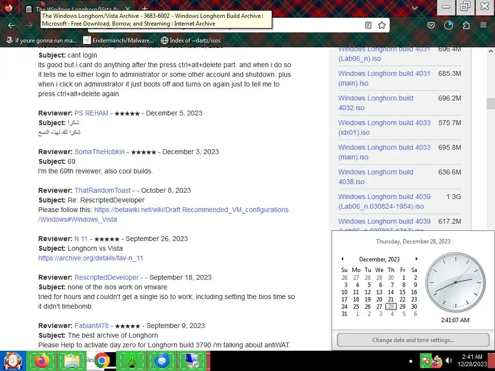This screenshot has height=371, width=495.
Task: Open the Firefox hamburger application menu
Action: 483,25
